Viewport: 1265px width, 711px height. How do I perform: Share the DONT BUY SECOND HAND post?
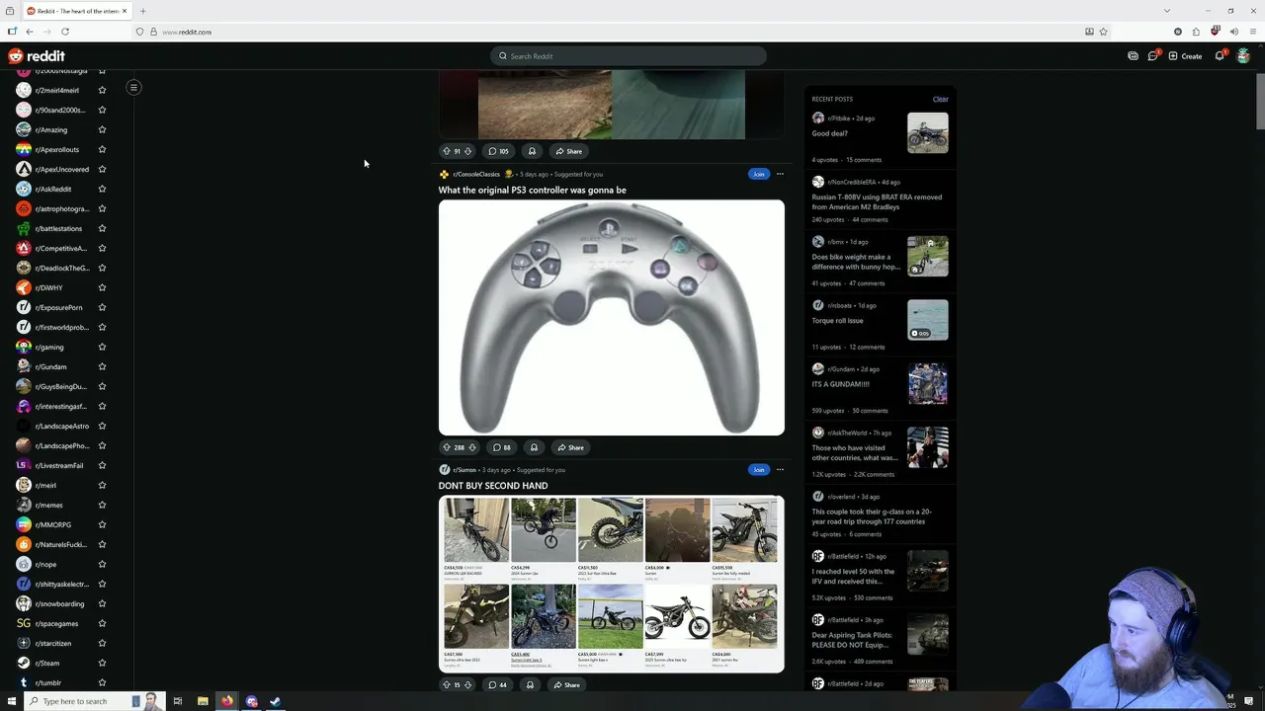point(567,684)
